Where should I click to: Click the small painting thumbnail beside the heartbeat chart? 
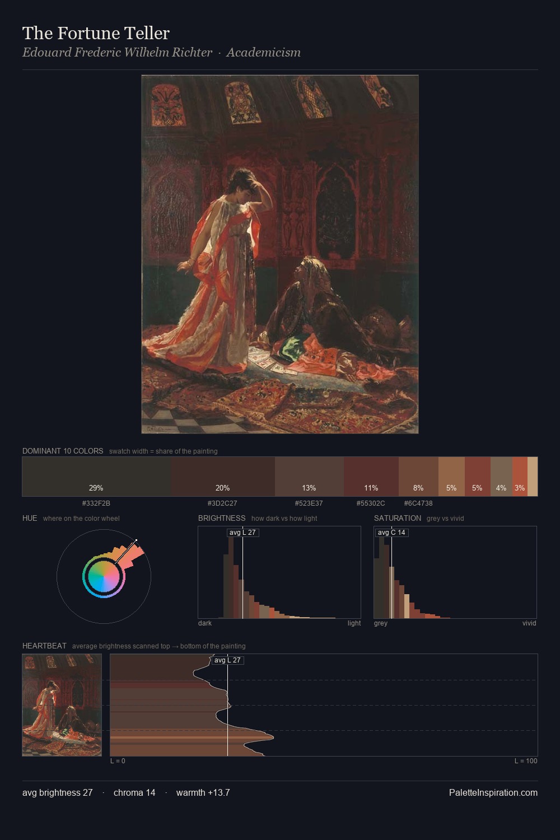62,705
